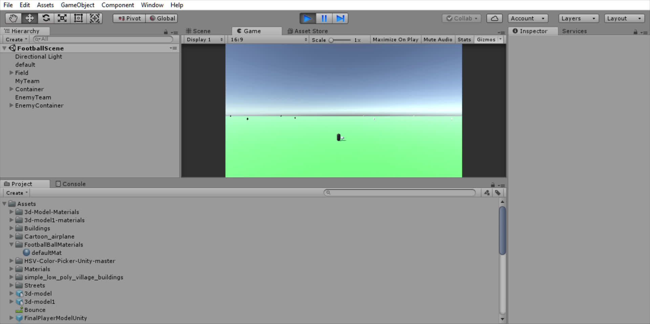Show the Stats overlay

click(464, 39)
